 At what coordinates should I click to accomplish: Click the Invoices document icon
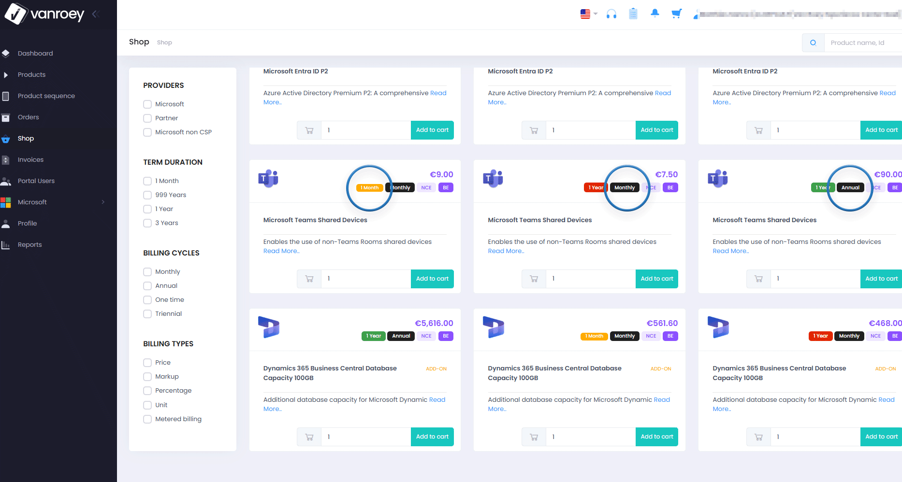(6, 160)
